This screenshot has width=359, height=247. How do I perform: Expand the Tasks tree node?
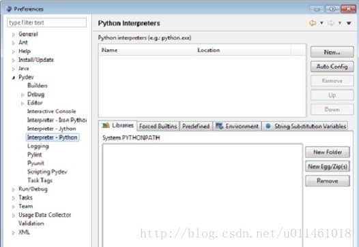[14, 198]
